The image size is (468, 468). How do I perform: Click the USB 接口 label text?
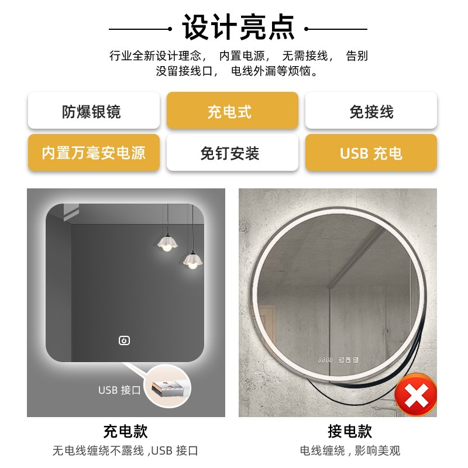pyautogui.click(x=119, y=390)
